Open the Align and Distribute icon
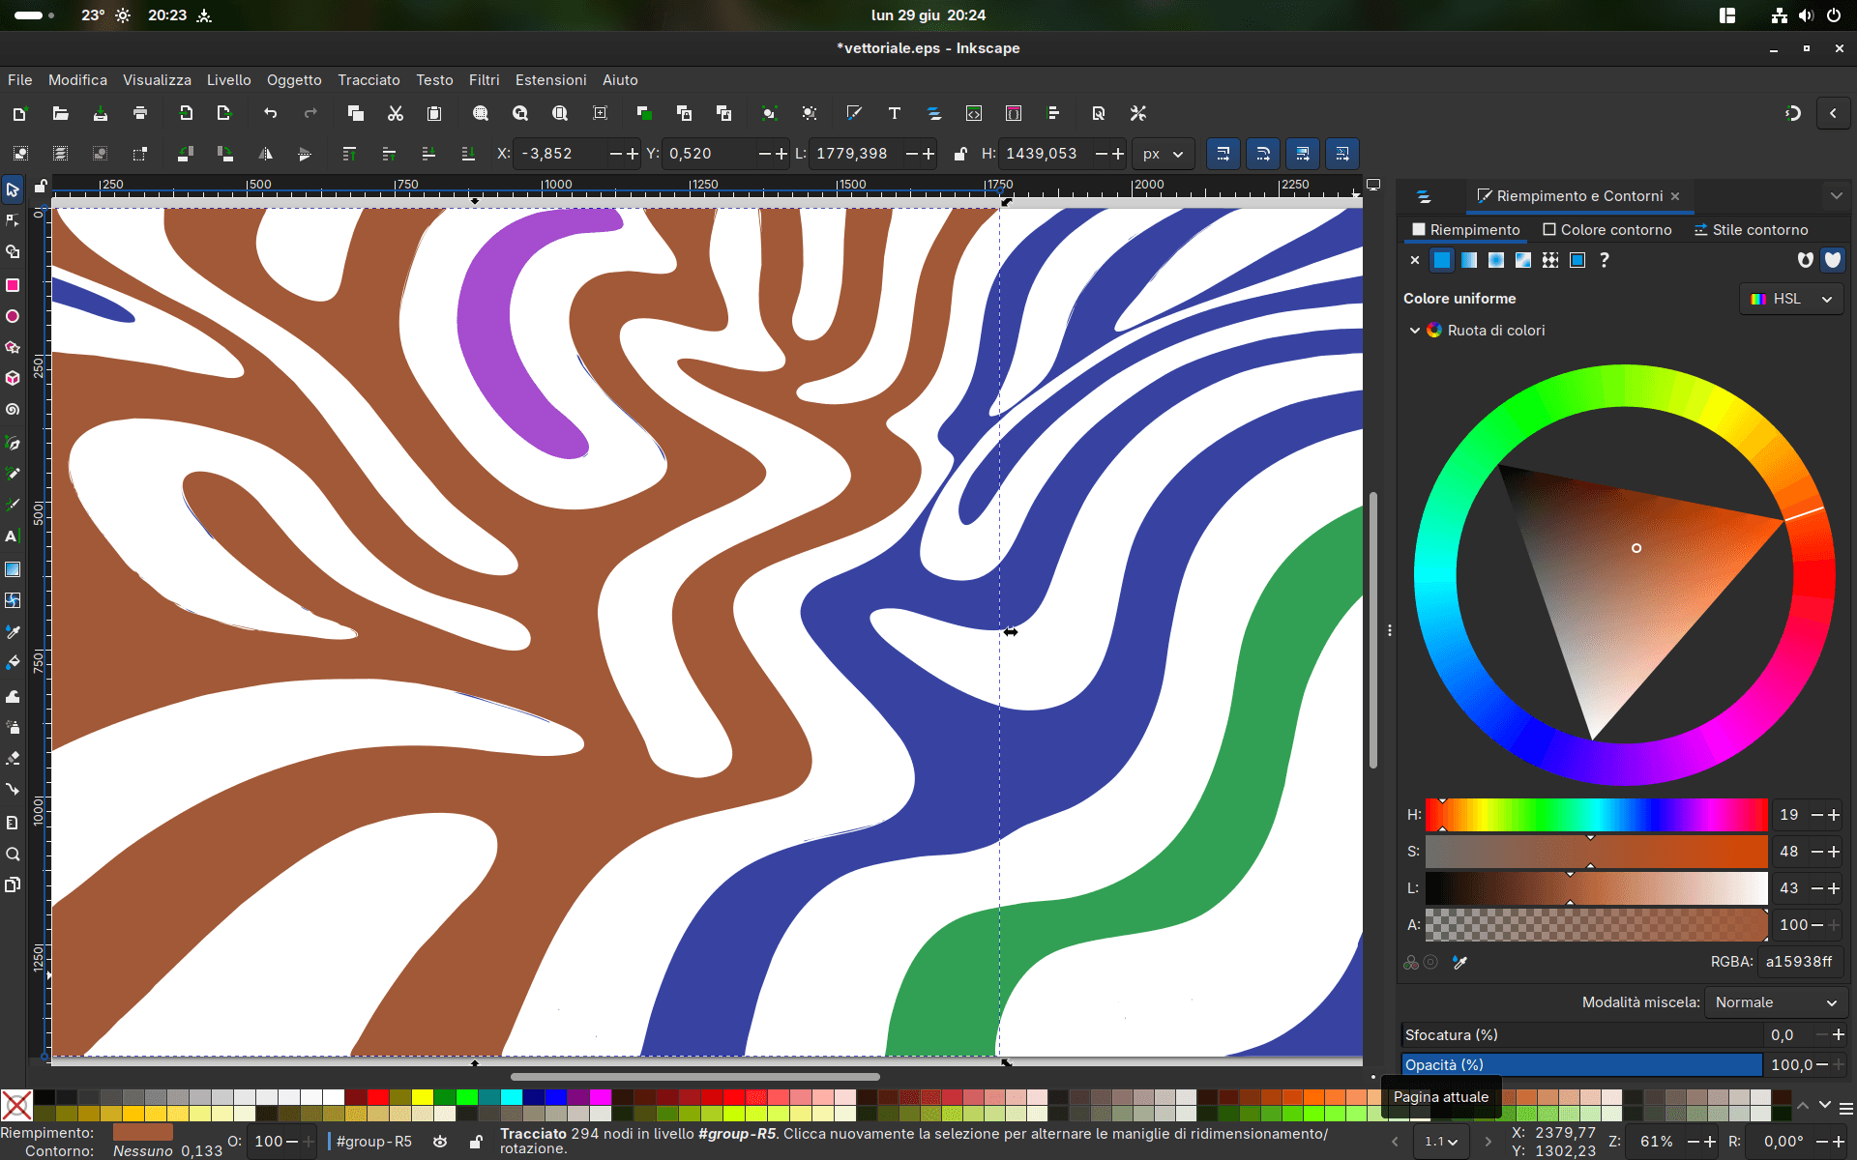The width and height of the screenshot is (1857, 1160). (1053, 113)
